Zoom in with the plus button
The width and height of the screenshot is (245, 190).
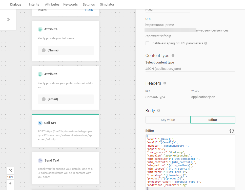point(10,183)
